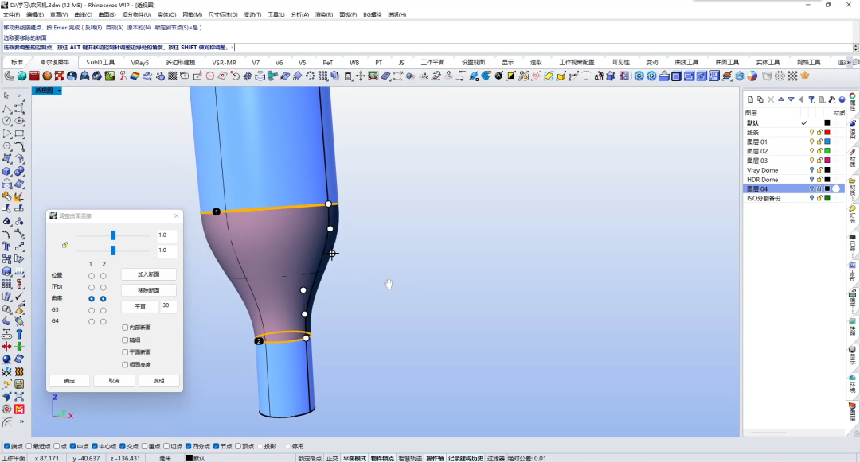Toggle 最近点 osnap checkbox
Screen dimensions: 860x462
29,446
